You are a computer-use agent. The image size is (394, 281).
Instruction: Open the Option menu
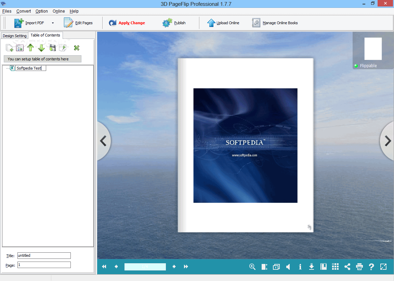pos(41,11)
